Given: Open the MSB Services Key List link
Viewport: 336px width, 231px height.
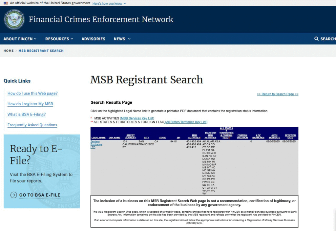Looking at the screenshot, I should coord(137,118).
